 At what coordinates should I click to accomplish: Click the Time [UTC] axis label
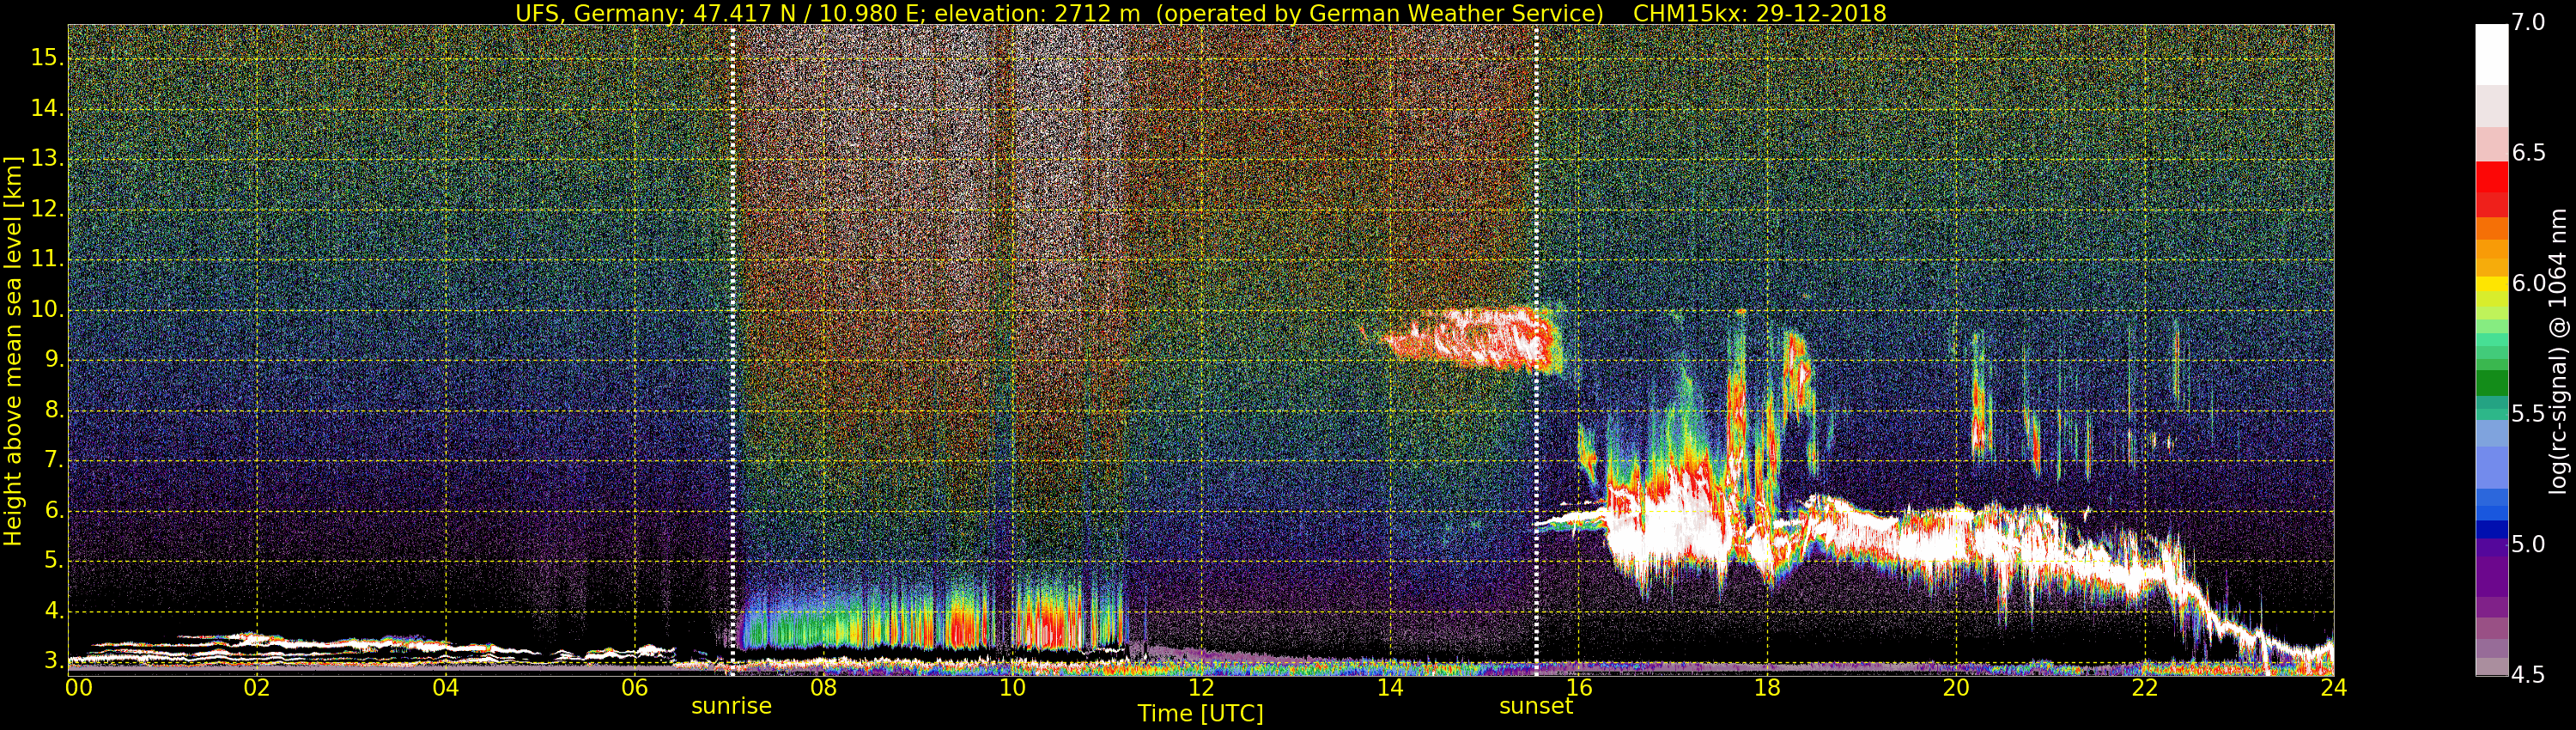point(1200,714)
